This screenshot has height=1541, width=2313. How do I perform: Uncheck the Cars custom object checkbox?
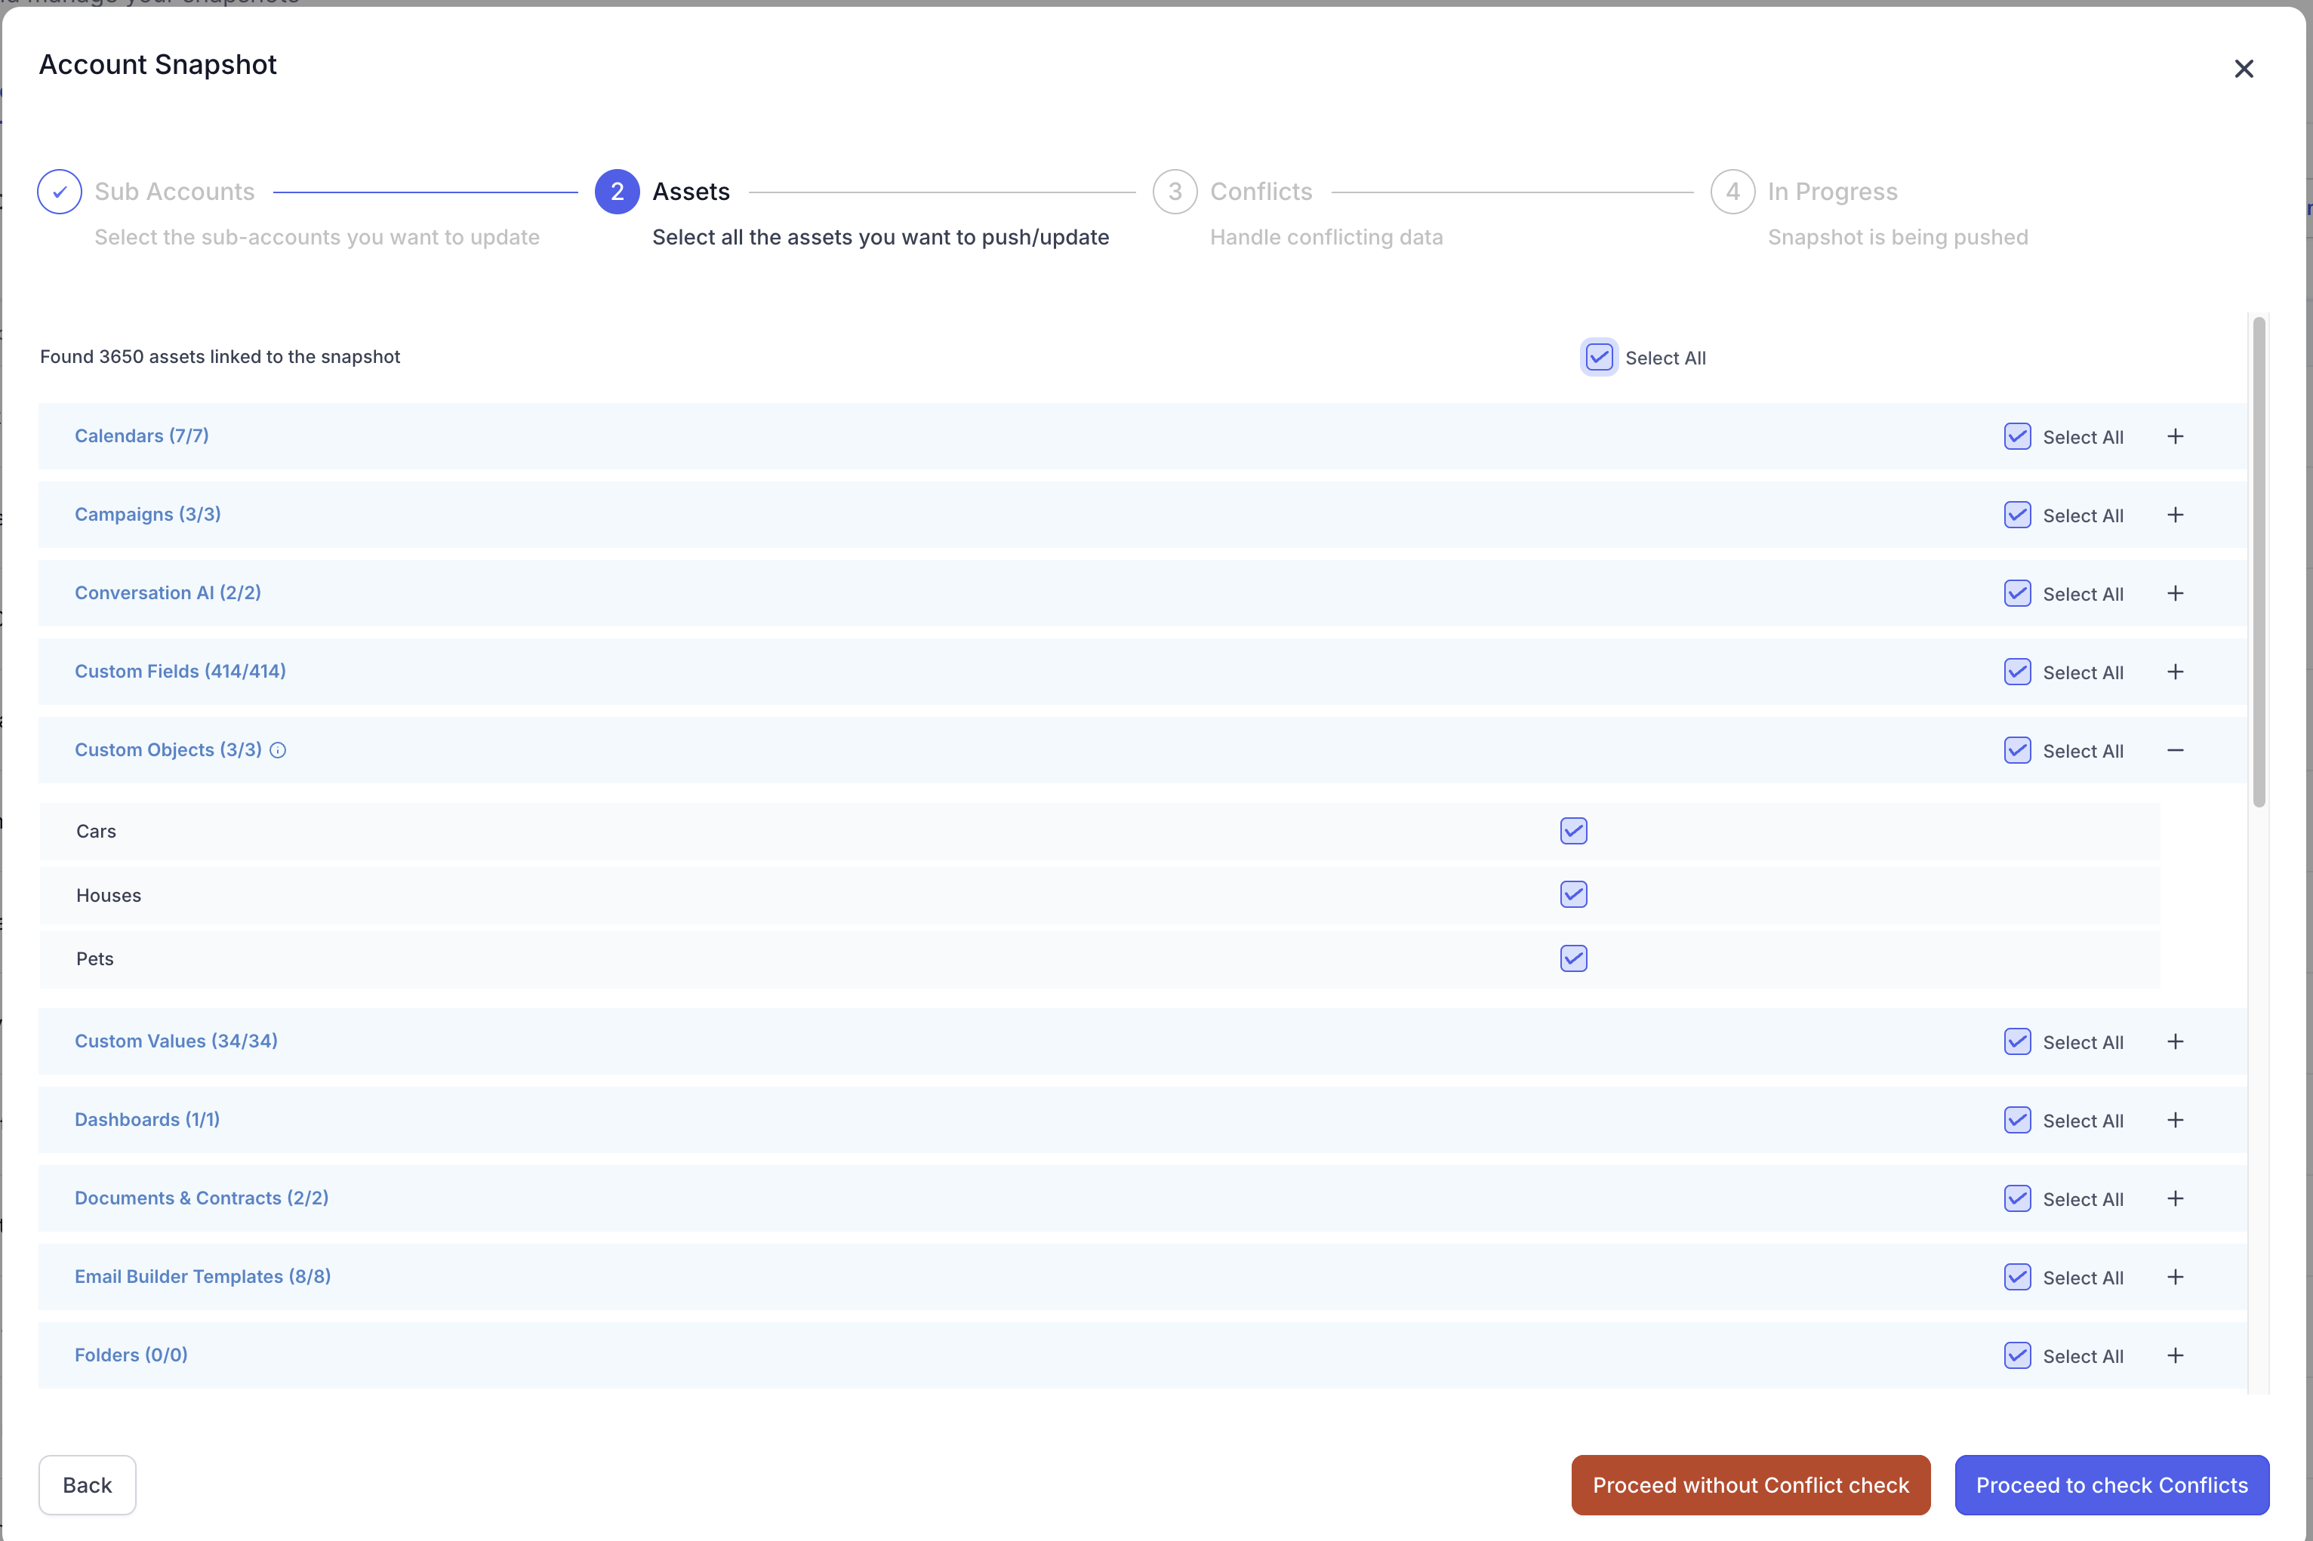point(1572,832)
